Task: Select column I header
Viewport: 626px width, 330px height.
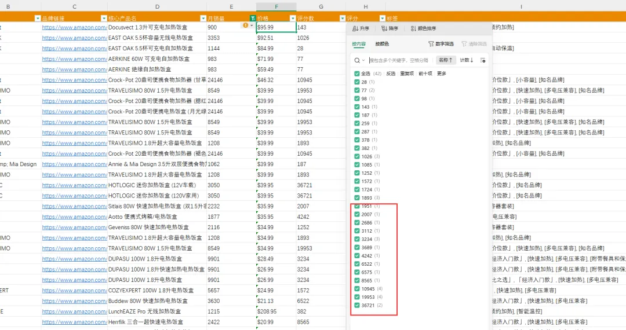Action: 521,7
